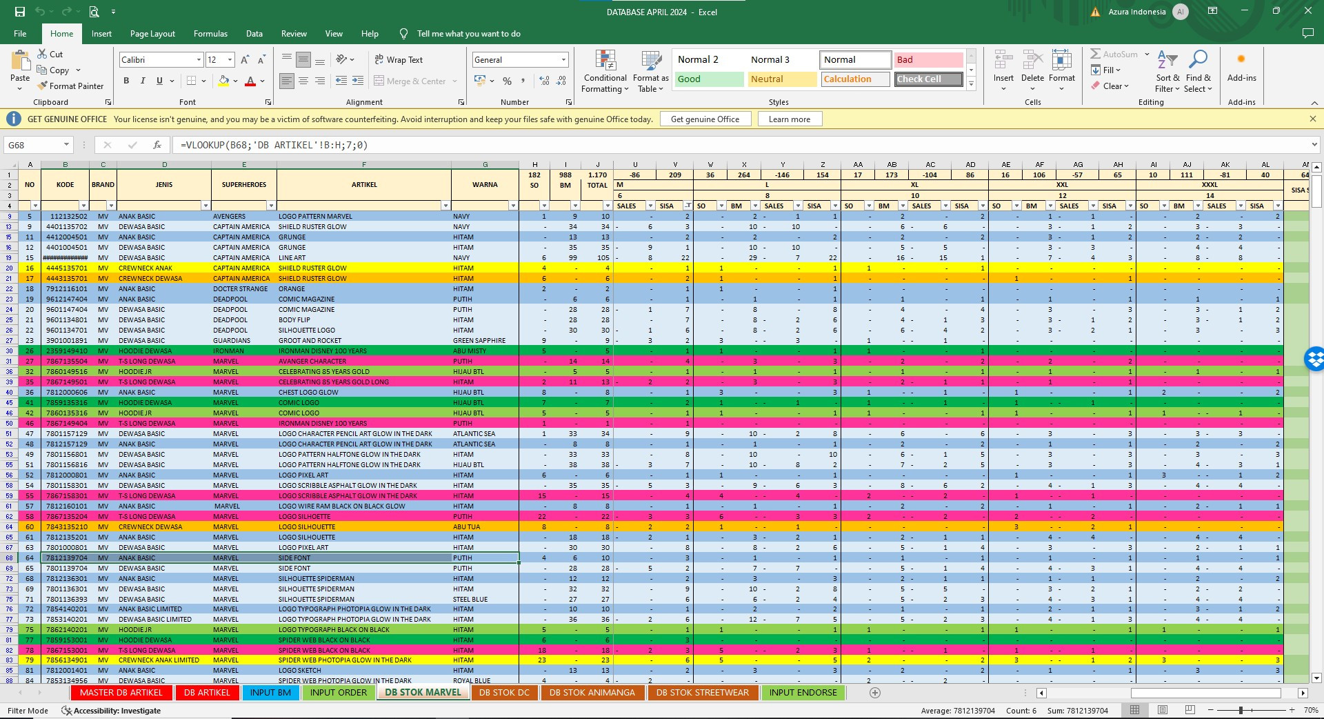Toggle Wrap Text
This screenshot has height=719, width=1324.
[x=399, y=60]
